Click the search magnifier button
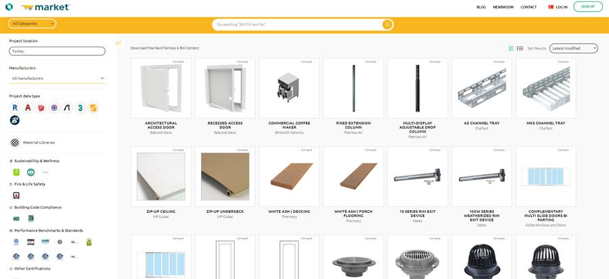This screenshot has height=279, width=609. click(x=387, y=24)
